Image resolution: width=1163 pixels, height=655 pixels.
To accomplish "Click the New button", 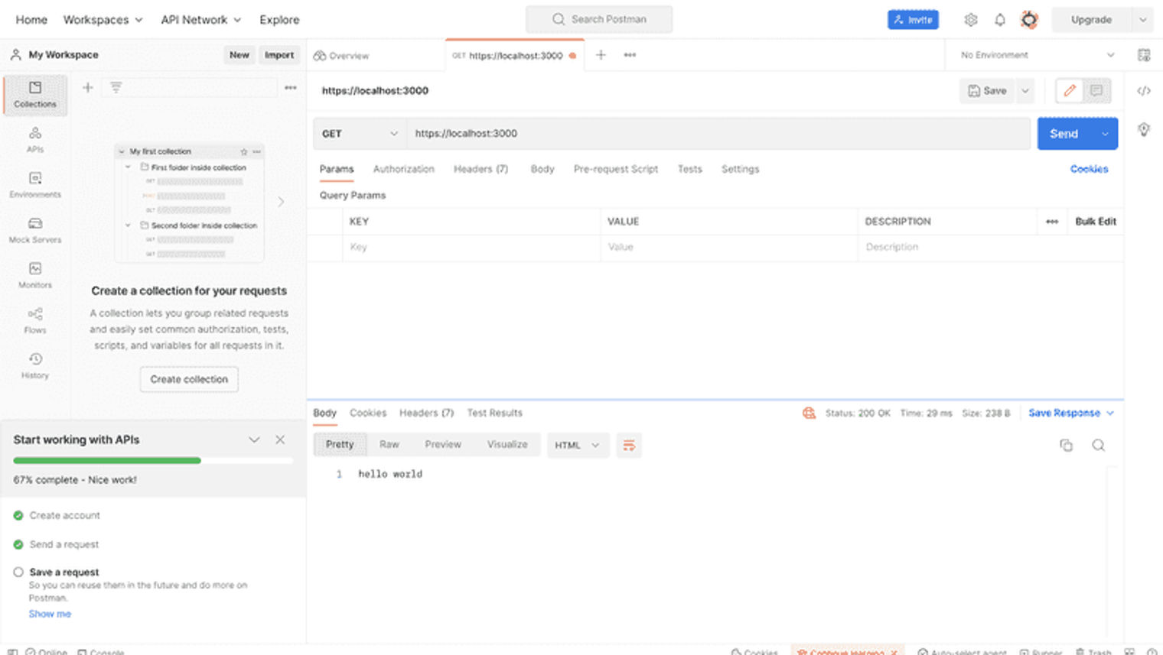I will pyautogui.click(x=239, y=55).
